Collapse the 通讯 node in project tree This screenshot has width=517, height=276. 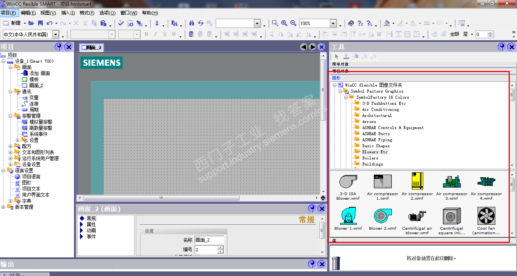point(11,91)
